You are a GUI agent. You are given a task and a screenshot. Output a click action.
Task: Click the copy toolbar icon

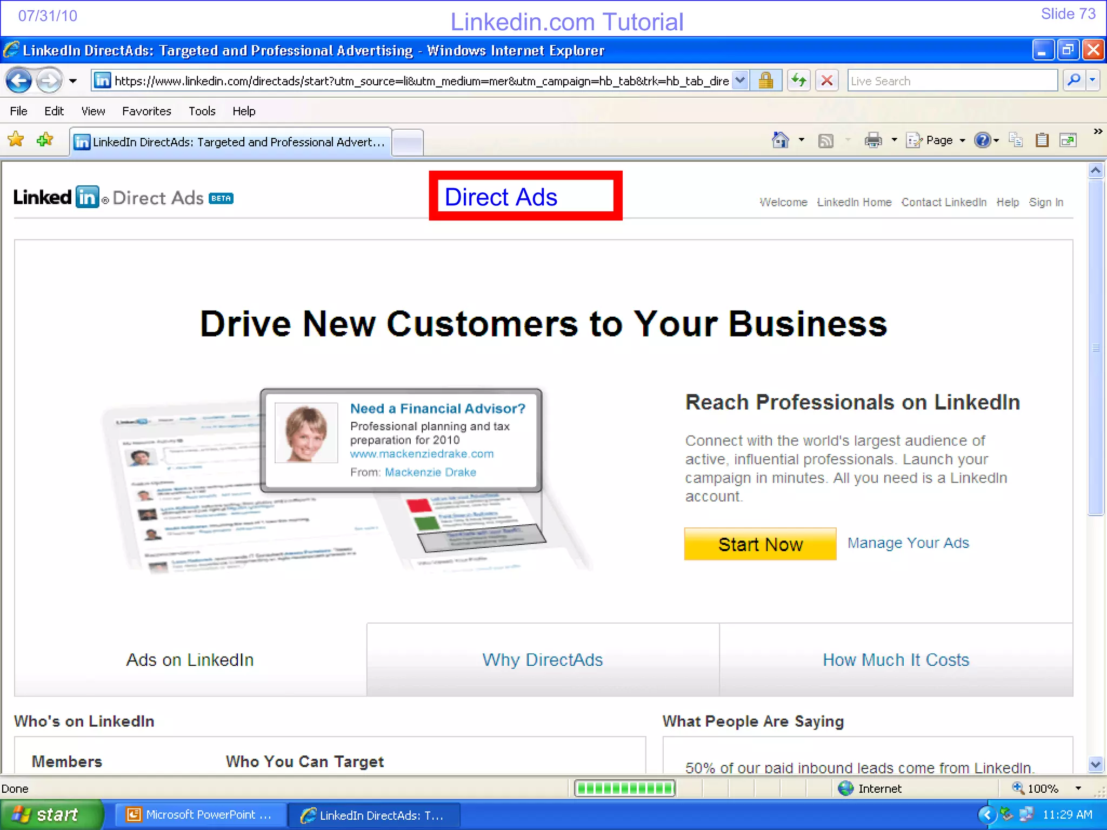1016,140
